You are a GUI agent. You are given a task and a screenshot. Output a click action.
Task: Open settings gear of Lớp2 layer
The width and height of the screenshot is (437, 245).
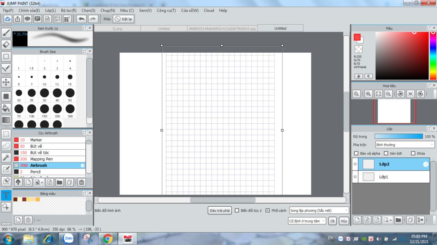coord(425,164)
